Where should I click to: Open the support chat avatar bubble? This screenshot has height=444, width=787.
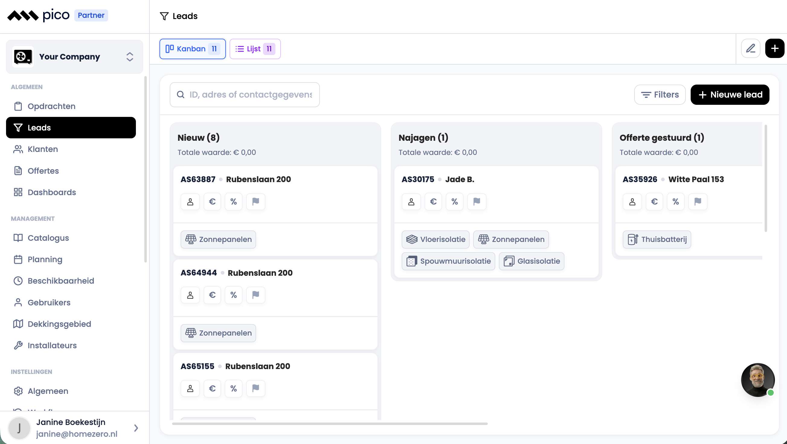[758, 380]
